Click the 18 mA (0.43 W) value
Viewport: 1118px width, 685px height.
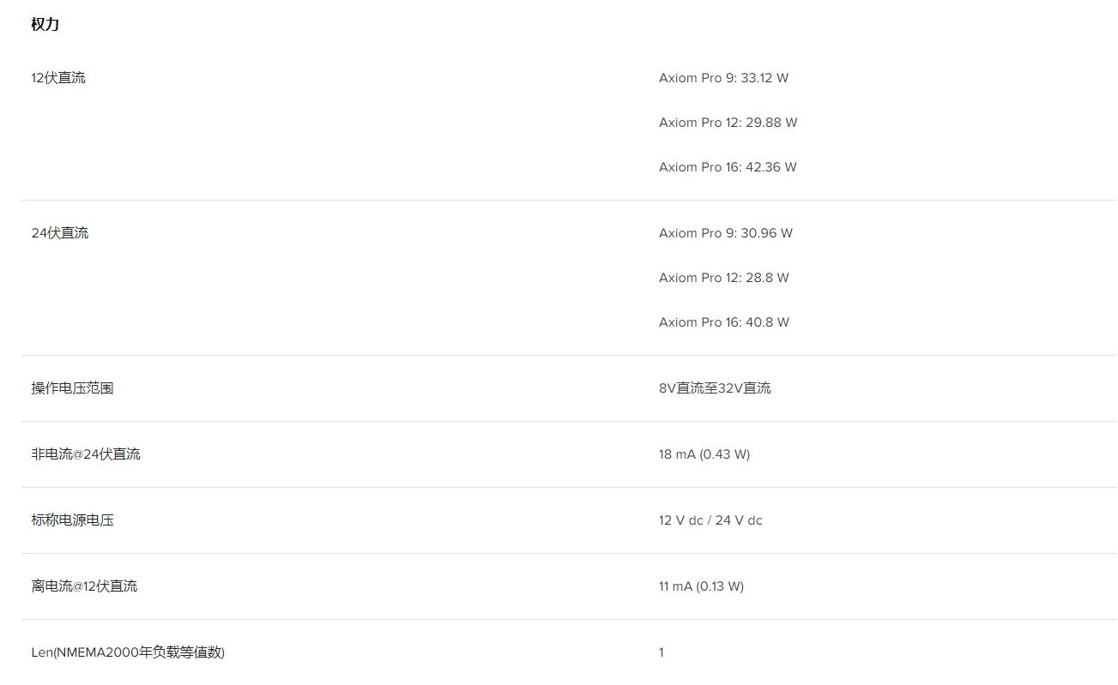tap(704, 454)
